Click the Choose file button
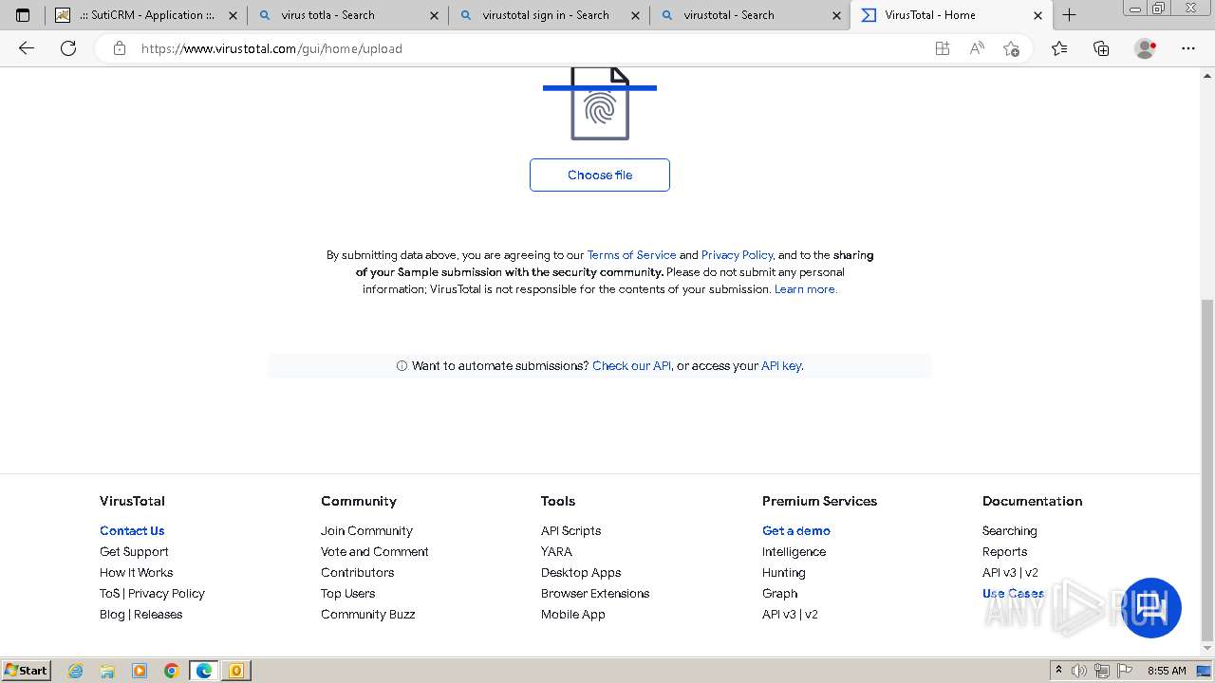The height and width of the screenshot is (683, 1215). [600, 175]
